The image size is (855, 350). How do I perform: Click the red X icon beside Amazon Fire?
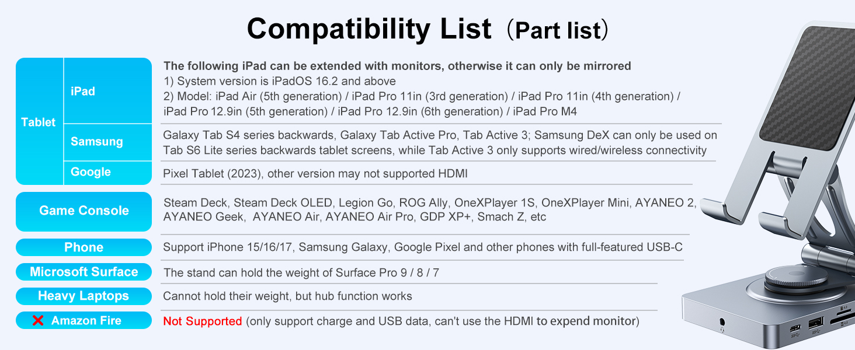tap(38, 321)
